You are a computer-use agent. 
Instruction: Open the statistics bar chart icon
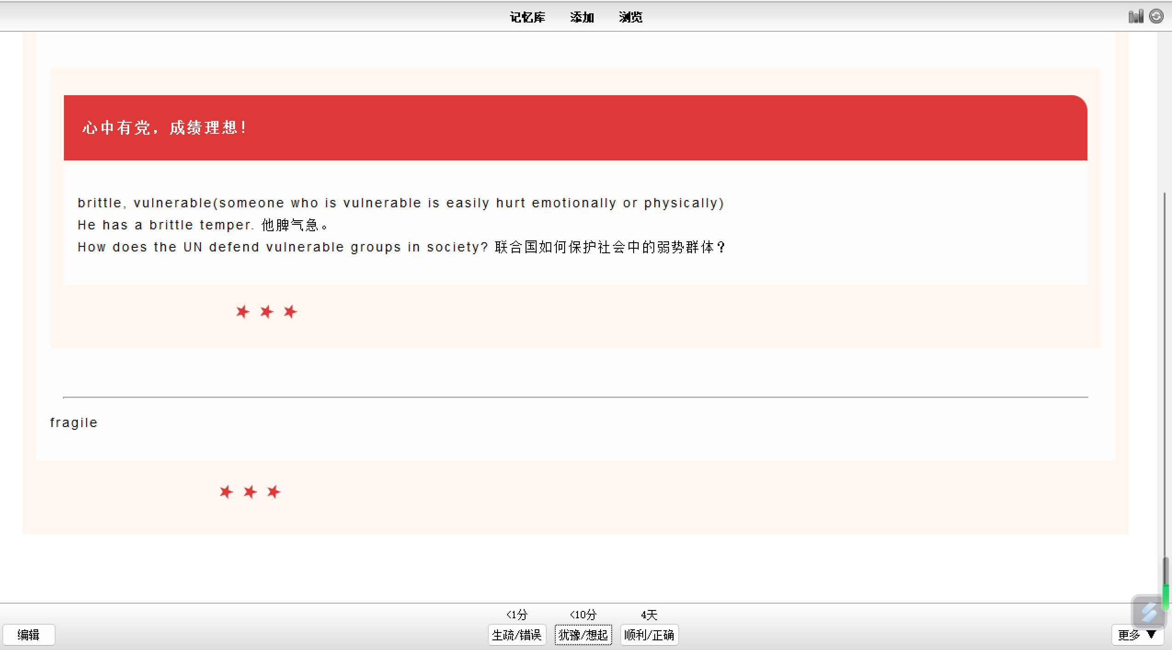[x=1136, y=17]
